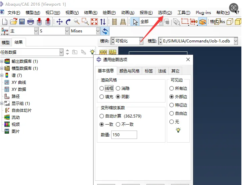The image size is (242, 185).
Task: Switch to the 法线 tab
Action: (162, 71)
